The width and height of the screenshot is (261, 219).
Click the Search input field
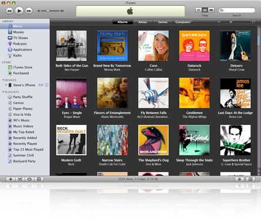pyautogui.click(x=237, y=10)
